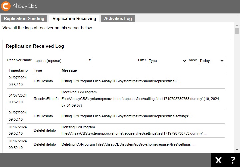Open the Activities Log tab
The width and height of the screenshot is (240, 167).
click(x=118, y=19)
